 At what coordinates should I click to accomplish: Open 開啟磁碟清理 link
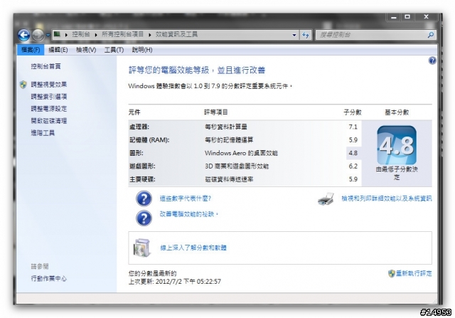click(49, 121)
